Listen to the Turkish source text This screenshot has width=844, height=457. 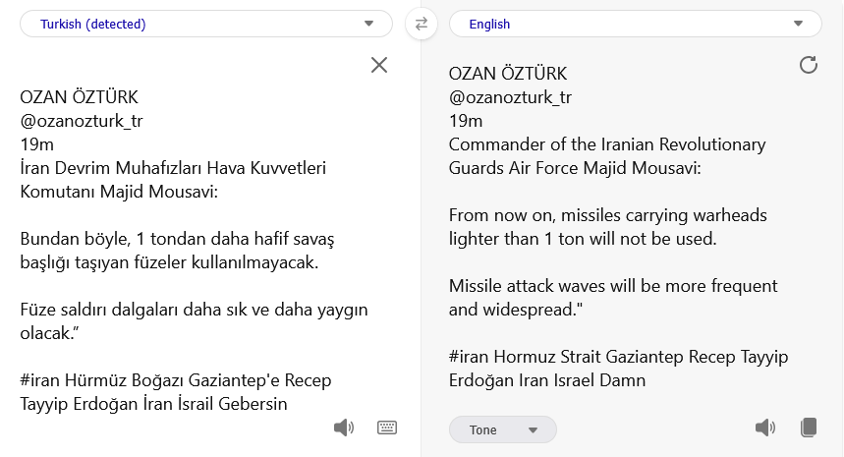[343, 428]
